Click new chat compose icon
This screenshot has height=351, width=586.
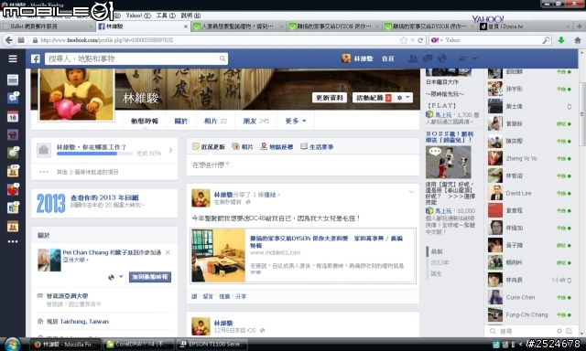(x=570, y=331)
